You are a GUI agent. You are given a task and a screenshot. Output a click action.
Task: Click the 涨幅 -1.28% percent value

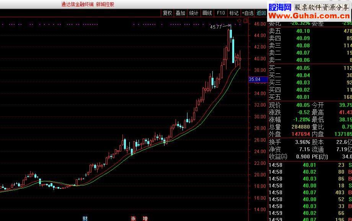[x=301, y=119]
